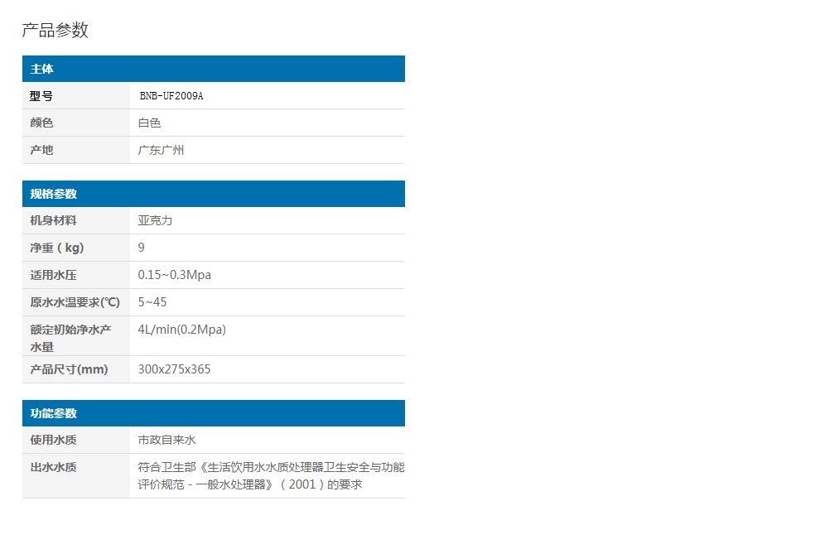
Task: Select the 0.15~0.3Mpa water pressure value
Action: (x=175, y=275)
